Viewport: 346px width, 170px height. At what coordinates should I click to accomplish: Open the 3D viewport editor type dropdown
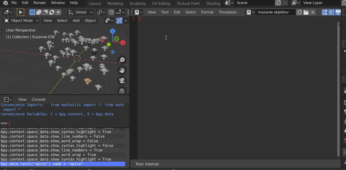tap(8, 12)
